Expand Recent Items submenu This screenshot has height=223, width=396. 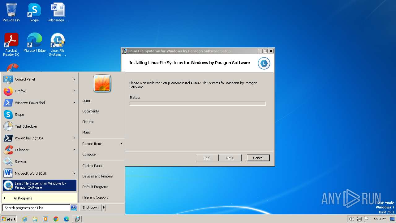click(x=102, y=144)
